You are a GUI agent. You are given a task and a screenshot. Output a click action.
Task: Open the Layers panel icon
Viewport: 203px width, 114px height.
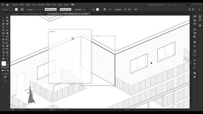[200, 26]
